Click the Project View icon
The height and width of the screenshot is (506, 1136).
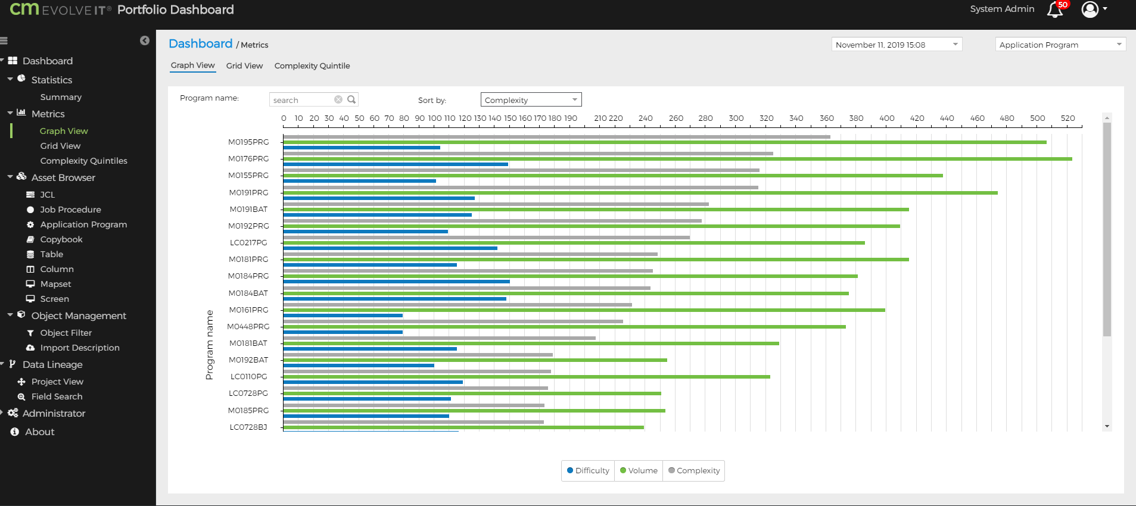(x=21, y=382)
